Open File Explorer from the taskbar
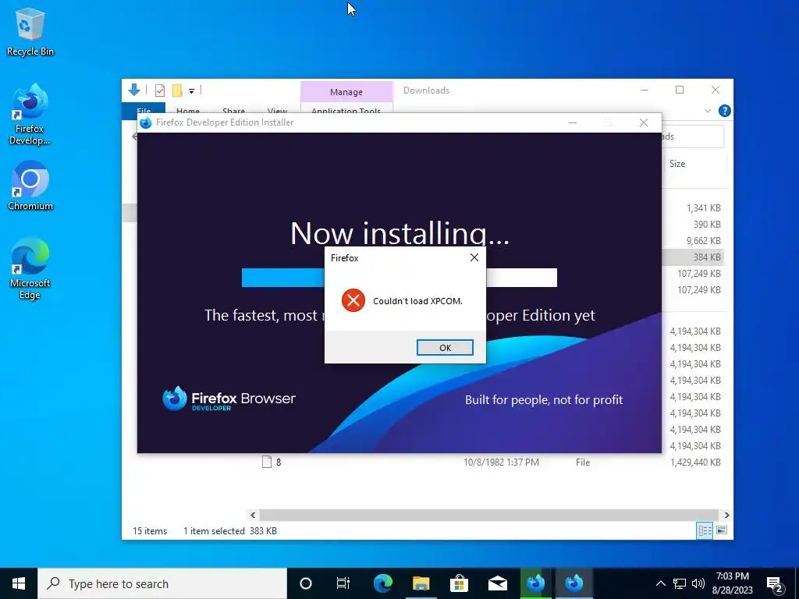This screenshot has height=599, width=799. 421,583
